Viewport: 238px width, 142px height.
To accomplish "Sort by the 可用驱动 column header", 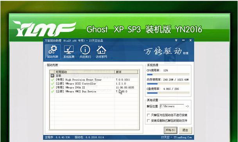I will coord(84,72).
